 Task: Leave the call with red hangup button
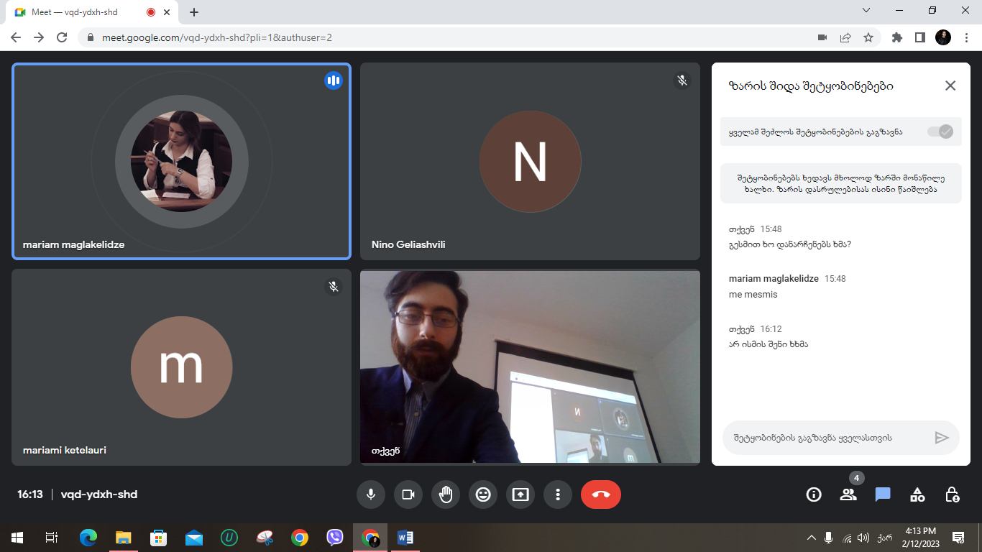tap(601, 494)
